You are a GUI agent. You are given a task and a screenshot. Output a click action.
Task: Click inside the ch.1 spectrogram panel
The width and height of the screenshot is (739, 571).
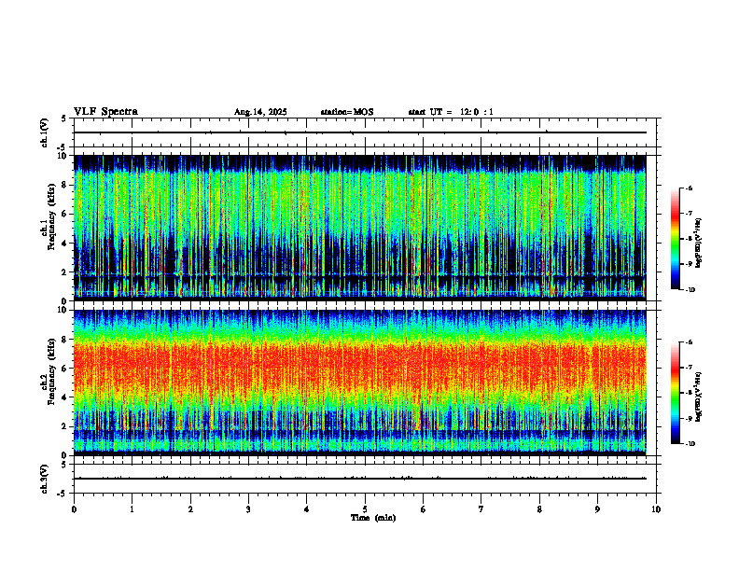click(359, 228)
